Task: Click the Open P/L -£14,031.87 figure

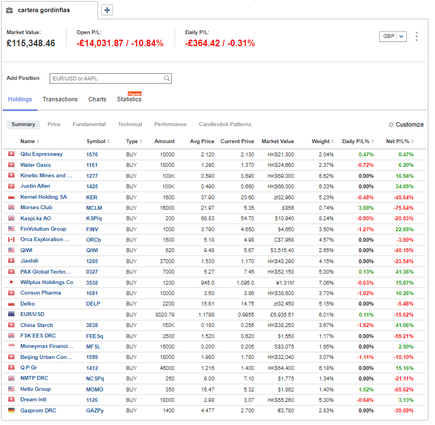Action: point(120,43)
